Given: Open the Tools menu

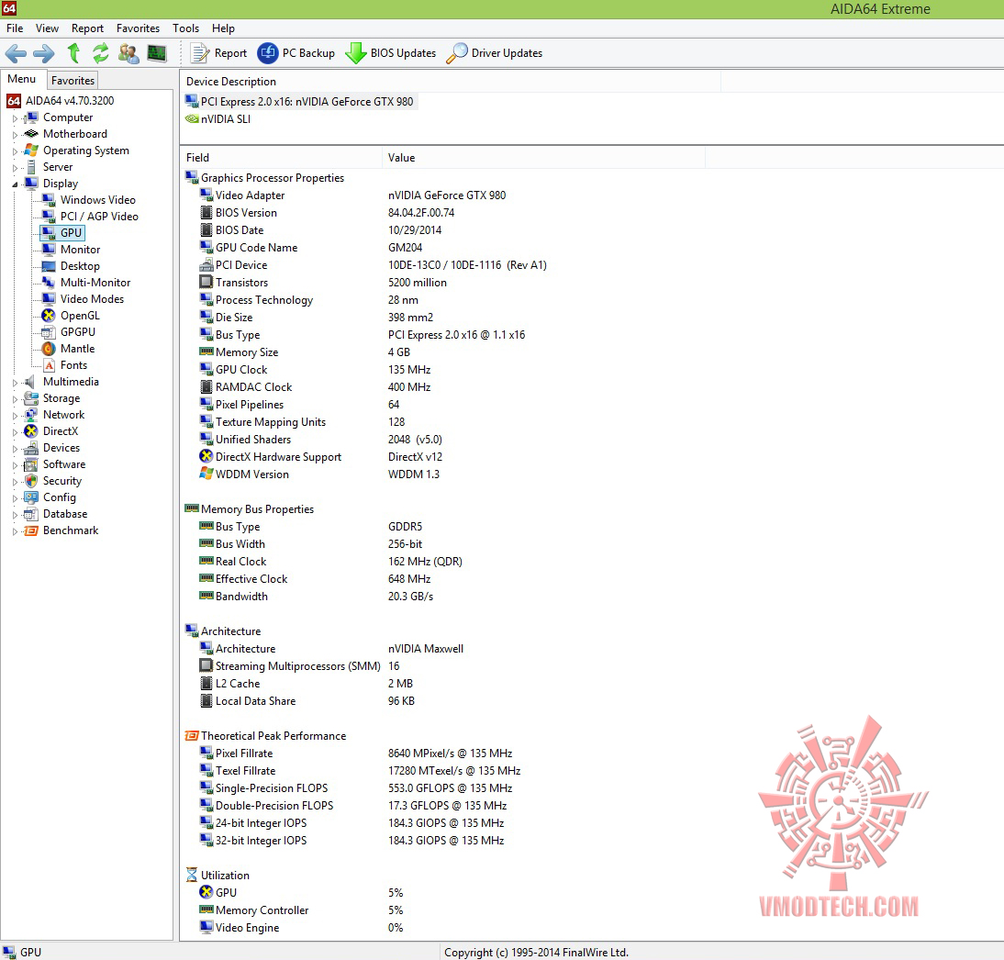Looking at the screenshot, I should 185,28.
